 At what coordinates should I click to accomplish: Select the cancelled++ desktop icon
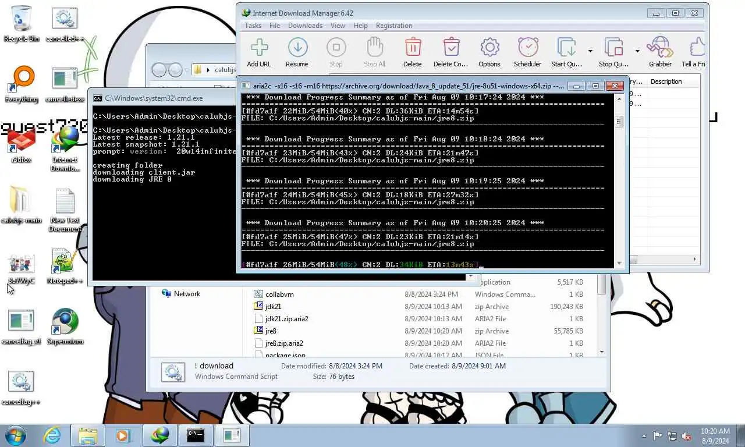point(65,23)
